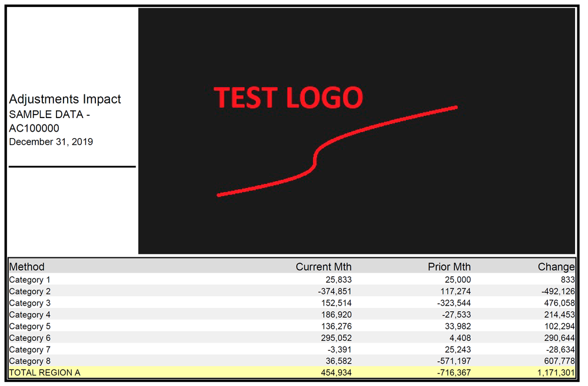Click the date 'December 31, 2019'
The width and height of the screenshot is (588, 386).
pyautogui.click(x=51, y=142)
